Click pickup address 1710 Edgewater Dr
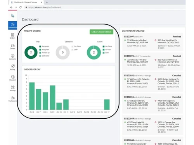 click(138, 103)
